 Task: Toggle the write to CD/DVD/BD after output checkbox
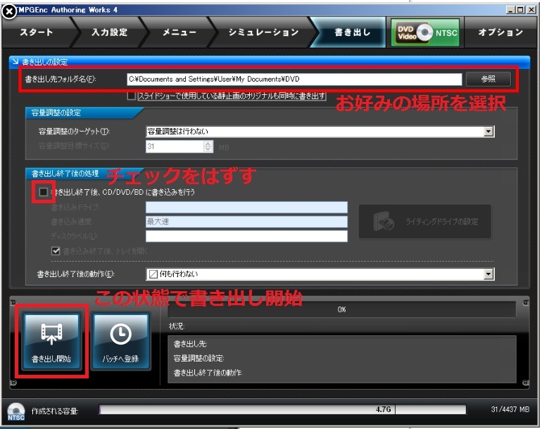pyautogui.click(x=44, y=192)
